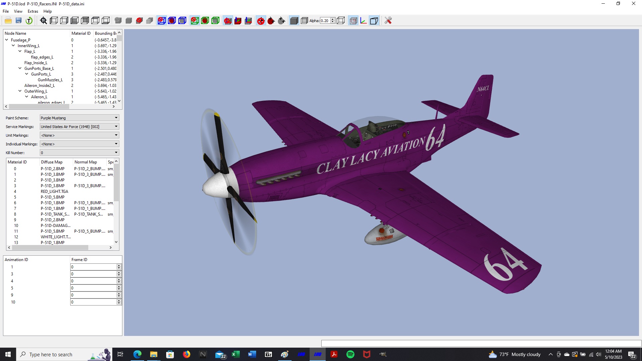Viewport: 642px width, 361px height.
Task: Open the File menu
Action: point(6,11)
